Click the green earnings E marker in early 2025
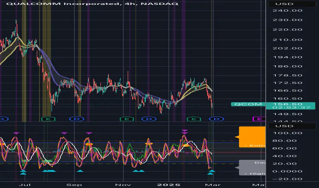 point(194,119)
